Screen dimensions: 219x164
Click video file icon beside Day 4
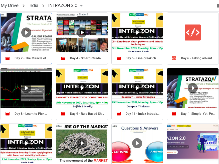coord(63,58)
